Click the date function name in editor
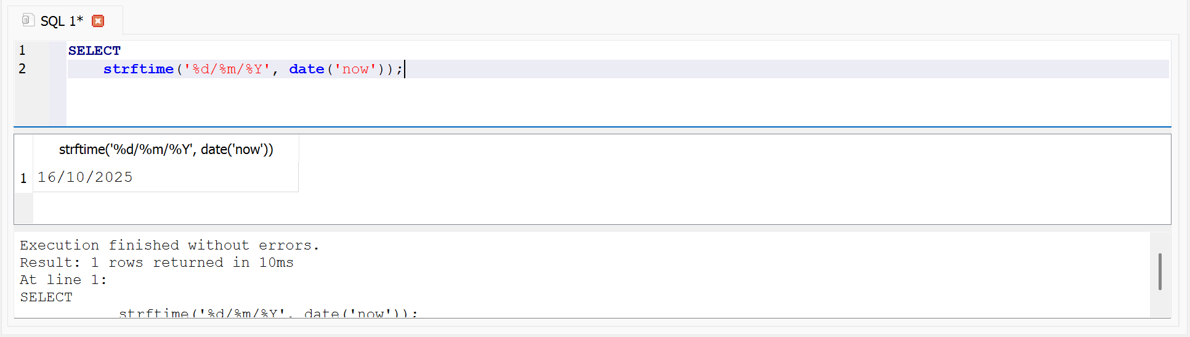Viewport: 1190px width, 337px height. pos(306,69)
